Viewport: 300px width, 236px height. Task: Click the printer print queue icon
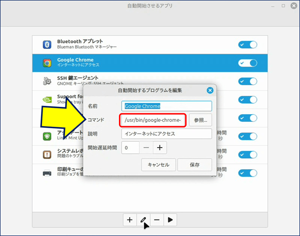pyautogui.click(x=47, y=173)
